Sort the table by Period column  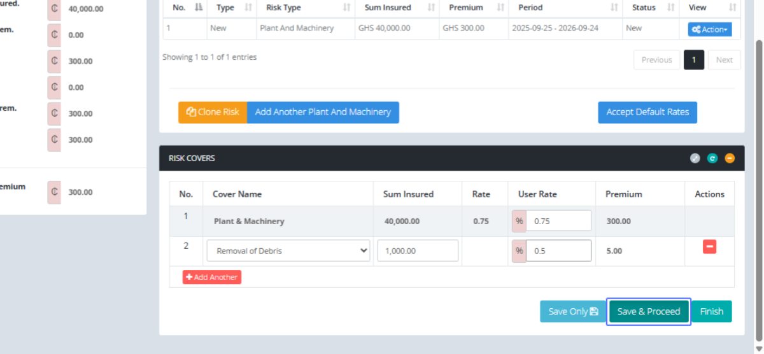pos(565,8)
